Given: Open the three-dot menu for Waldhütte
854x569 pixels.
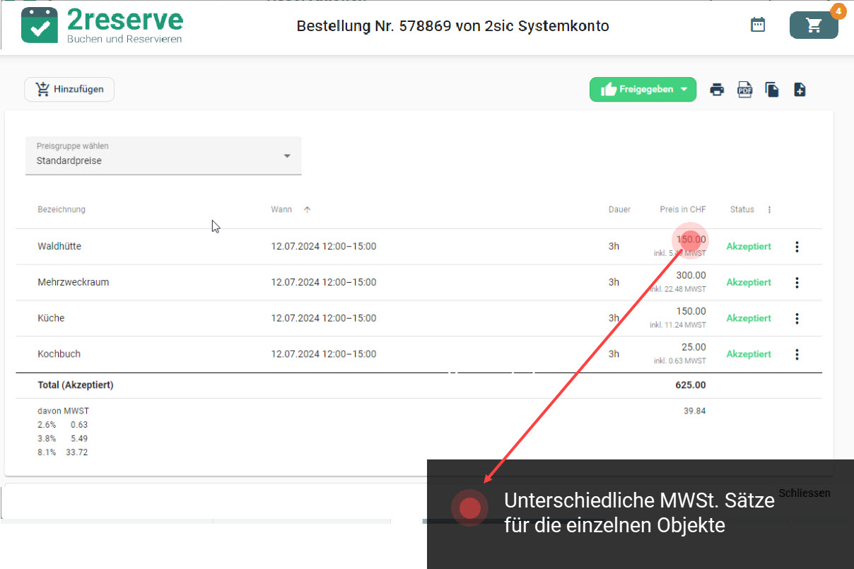Looking at the screenshot, I should [797, 246].
